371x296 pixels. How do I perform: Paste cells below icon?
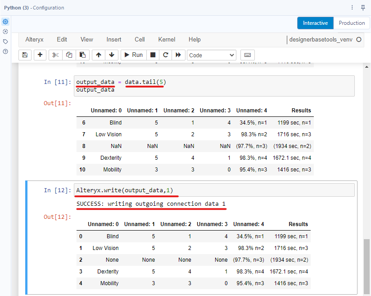coord(83,55)
